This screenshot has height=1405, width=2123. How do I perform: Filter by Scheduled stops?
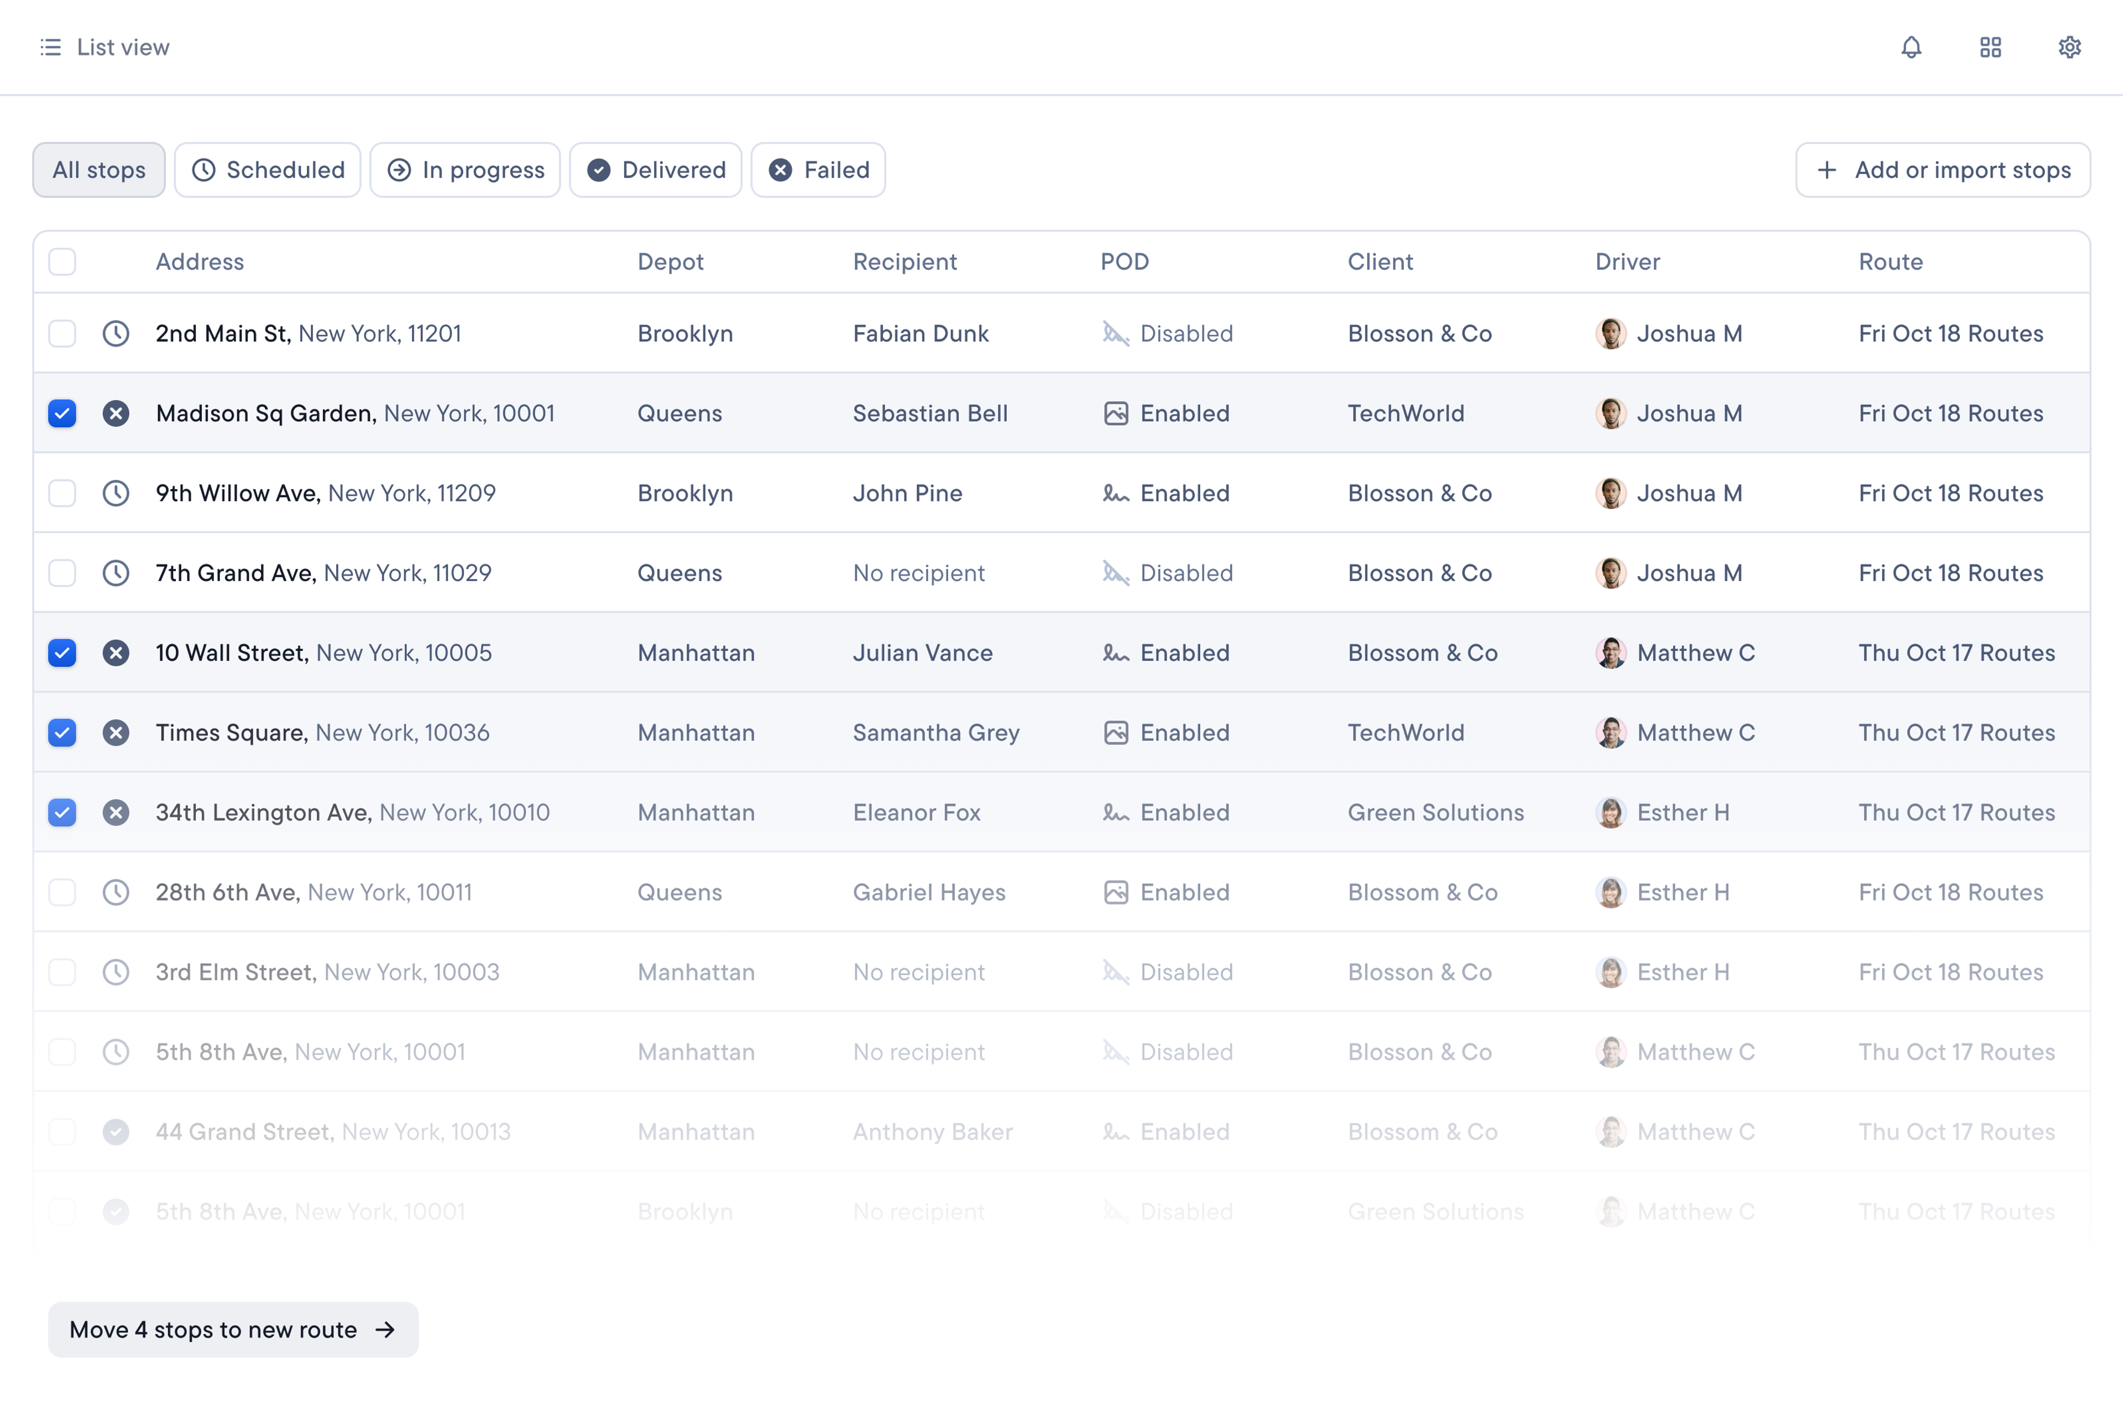tap(267, 169)
